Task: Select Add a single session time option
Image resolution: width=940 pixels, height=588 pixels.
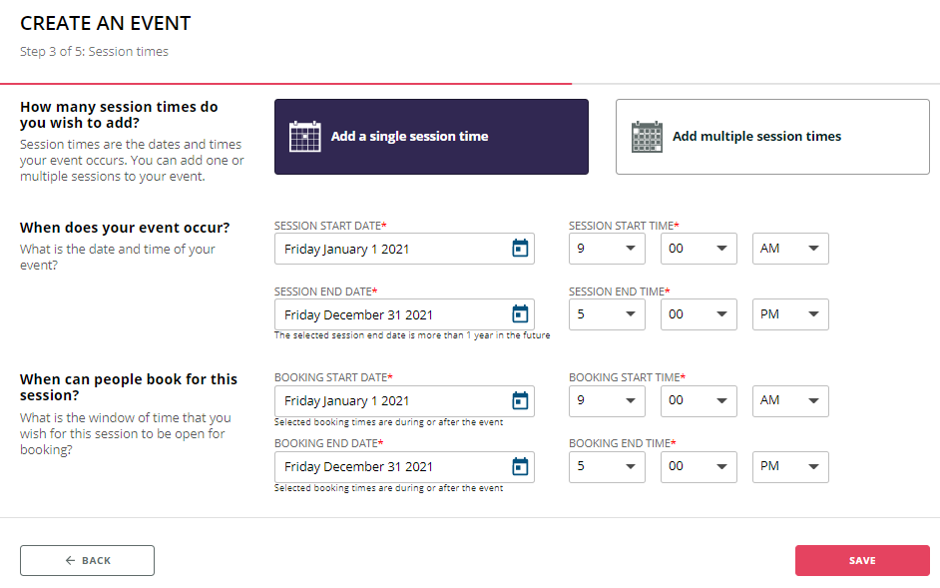Action: 431,137
